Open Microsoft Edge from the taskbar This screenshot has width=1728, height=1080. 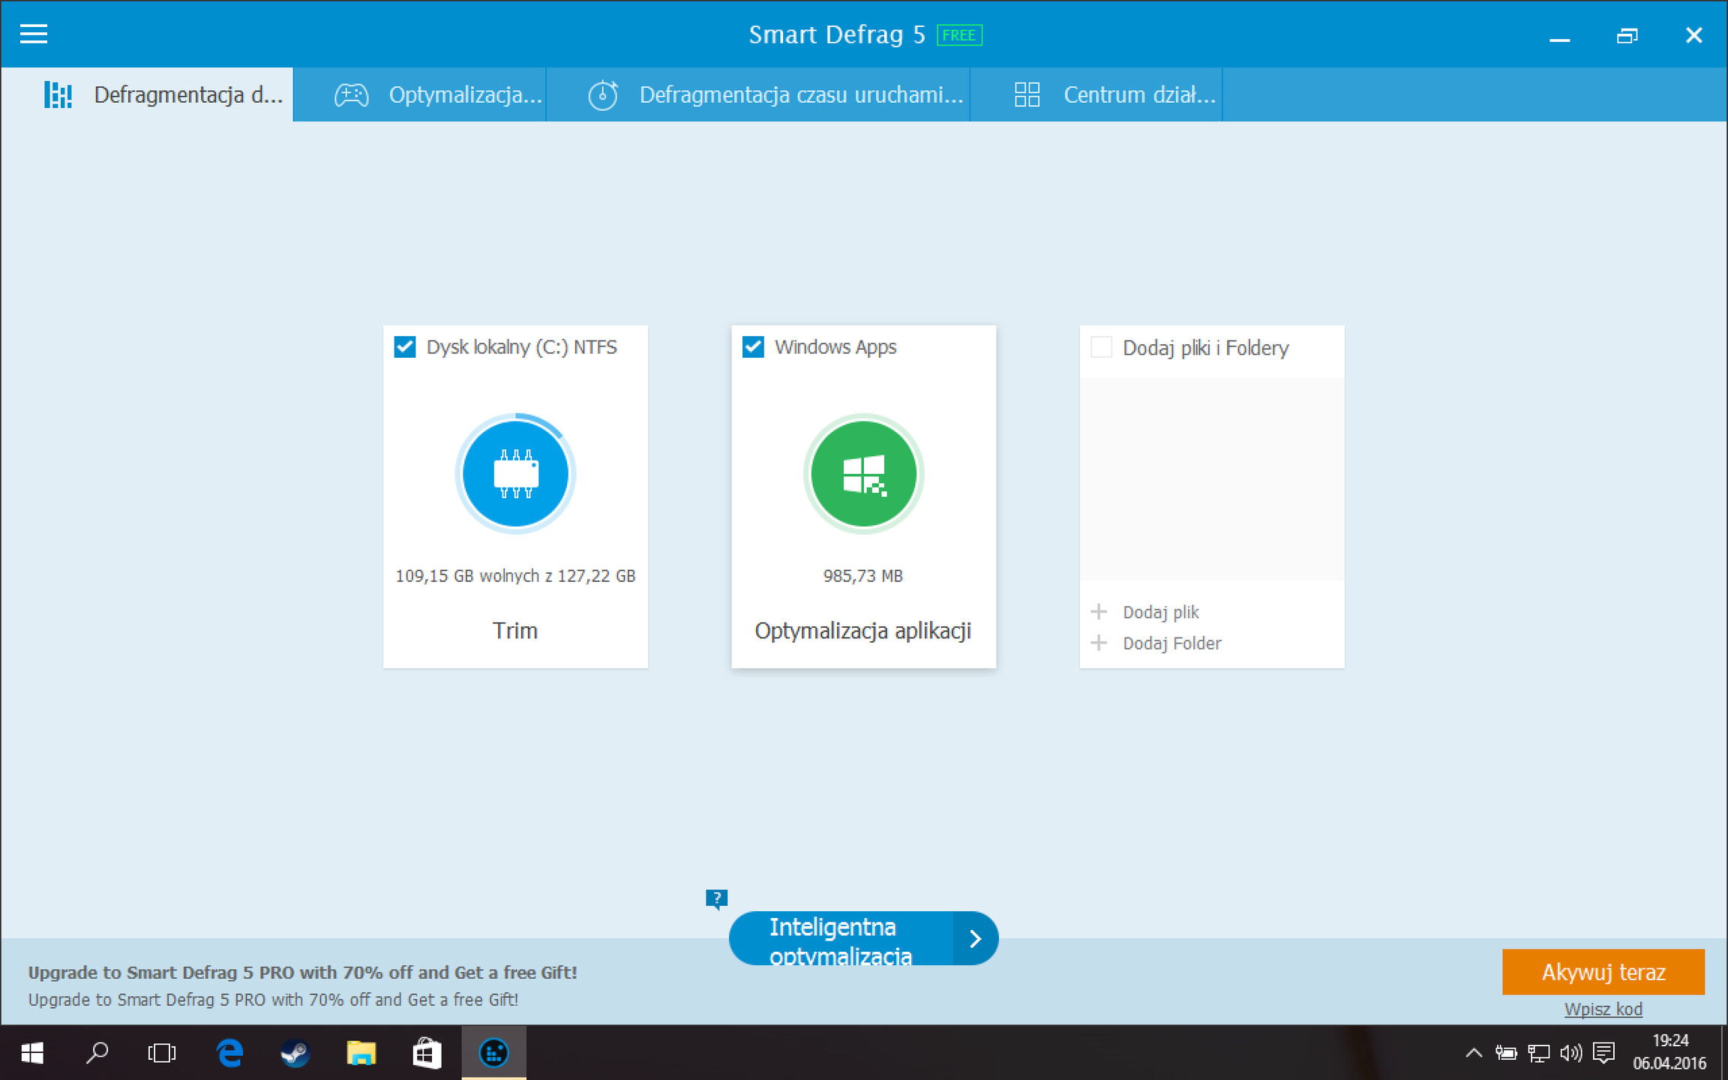coord(229,1053)
